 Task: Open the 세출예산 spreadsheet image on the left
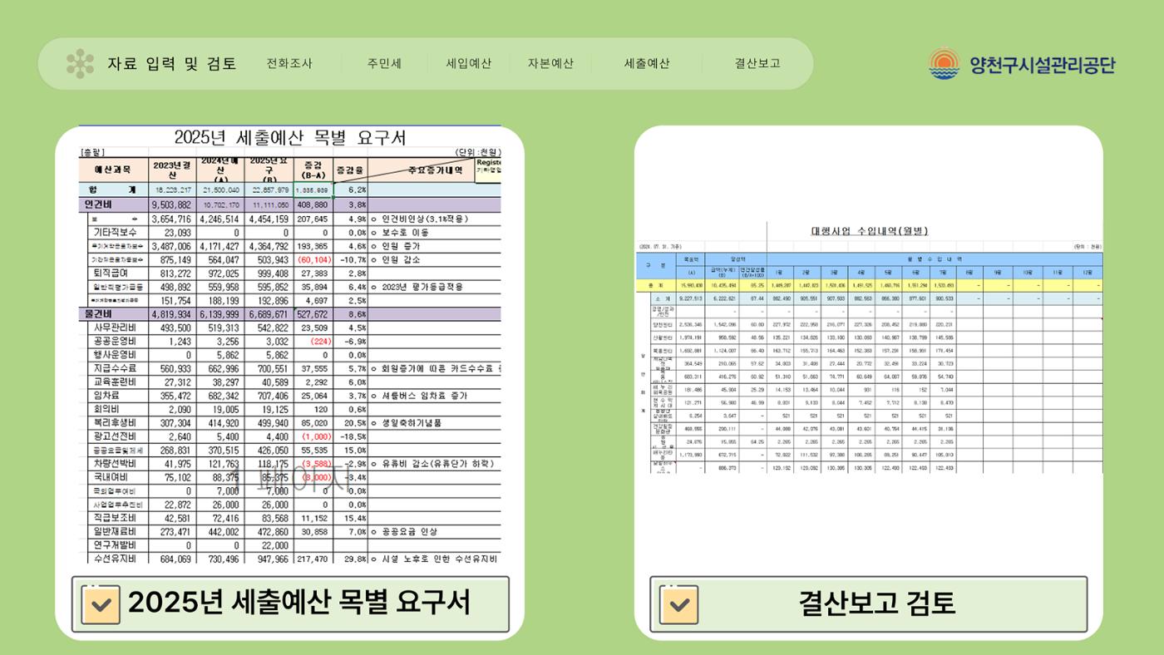click(290, 345)
